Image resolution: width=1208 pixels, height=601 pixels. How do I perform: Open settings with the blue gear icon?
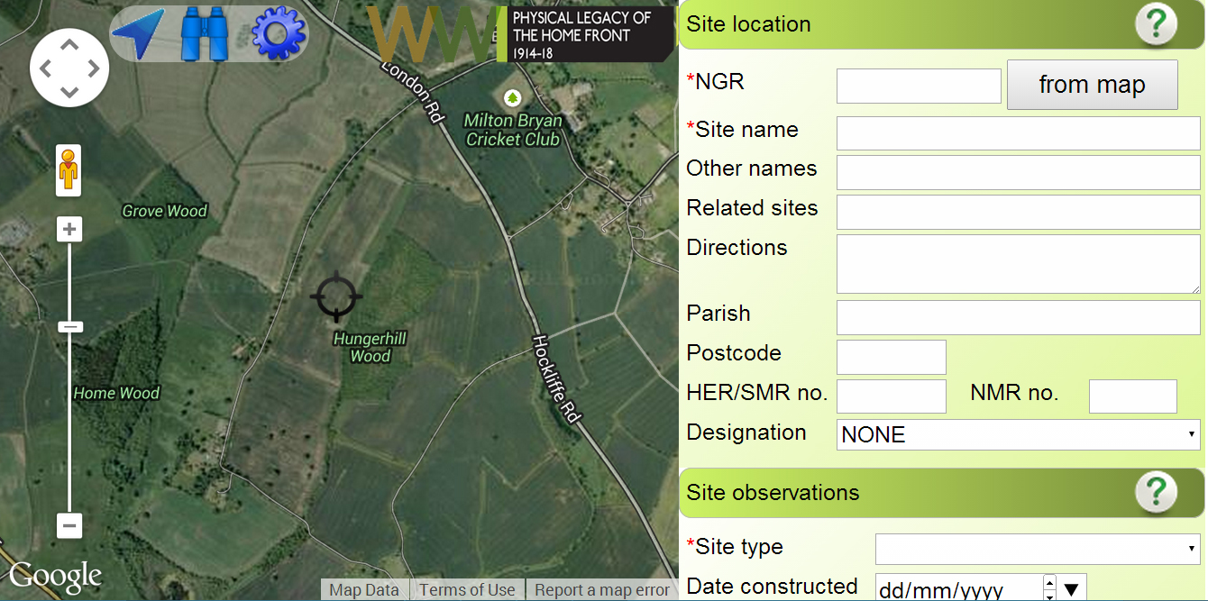pos(279,33)
